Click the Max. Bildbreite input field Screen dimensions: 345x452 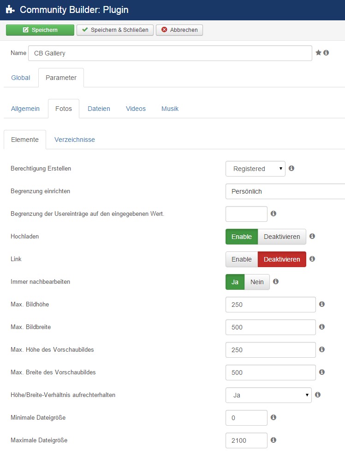tap(270, 327)
